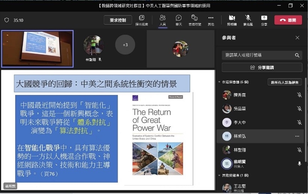Screen dimensions: 308x194
Task: Open the 聊天 chat icon
Action: [179, 20]
